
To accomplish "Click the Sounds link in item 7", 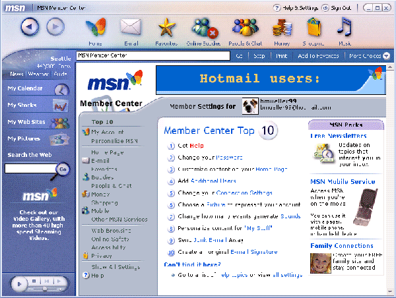I will pos(290,216).
